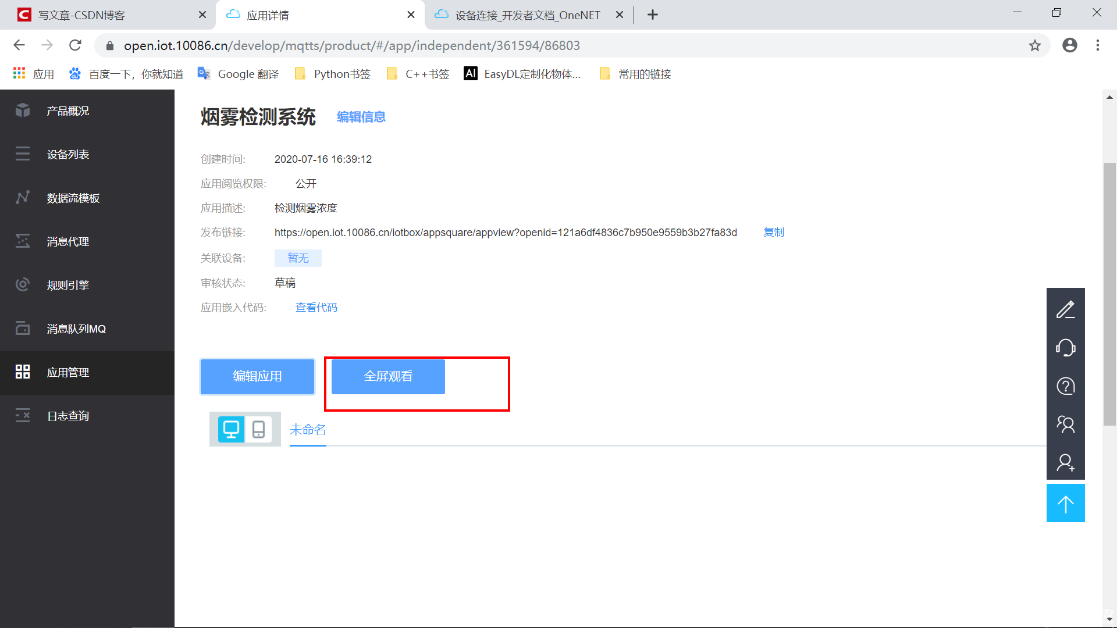
Task: Click 复制 link beside publish URL
Action: pos(773,233)
